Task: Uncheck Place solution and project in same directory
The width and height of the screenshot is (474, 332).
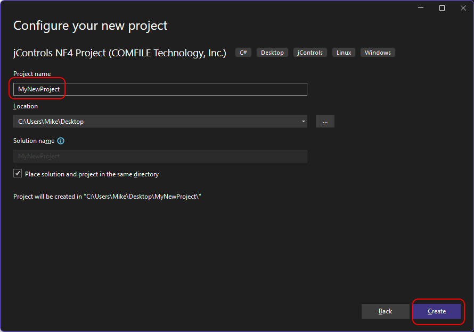Action: [x=18, y=174]
